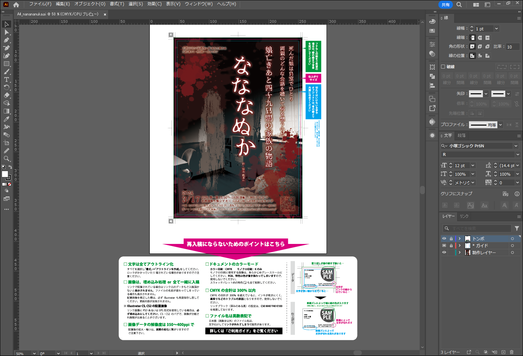
Task: Enable the 破線 dashed line checkbox
Action: (x=443, y=67)
